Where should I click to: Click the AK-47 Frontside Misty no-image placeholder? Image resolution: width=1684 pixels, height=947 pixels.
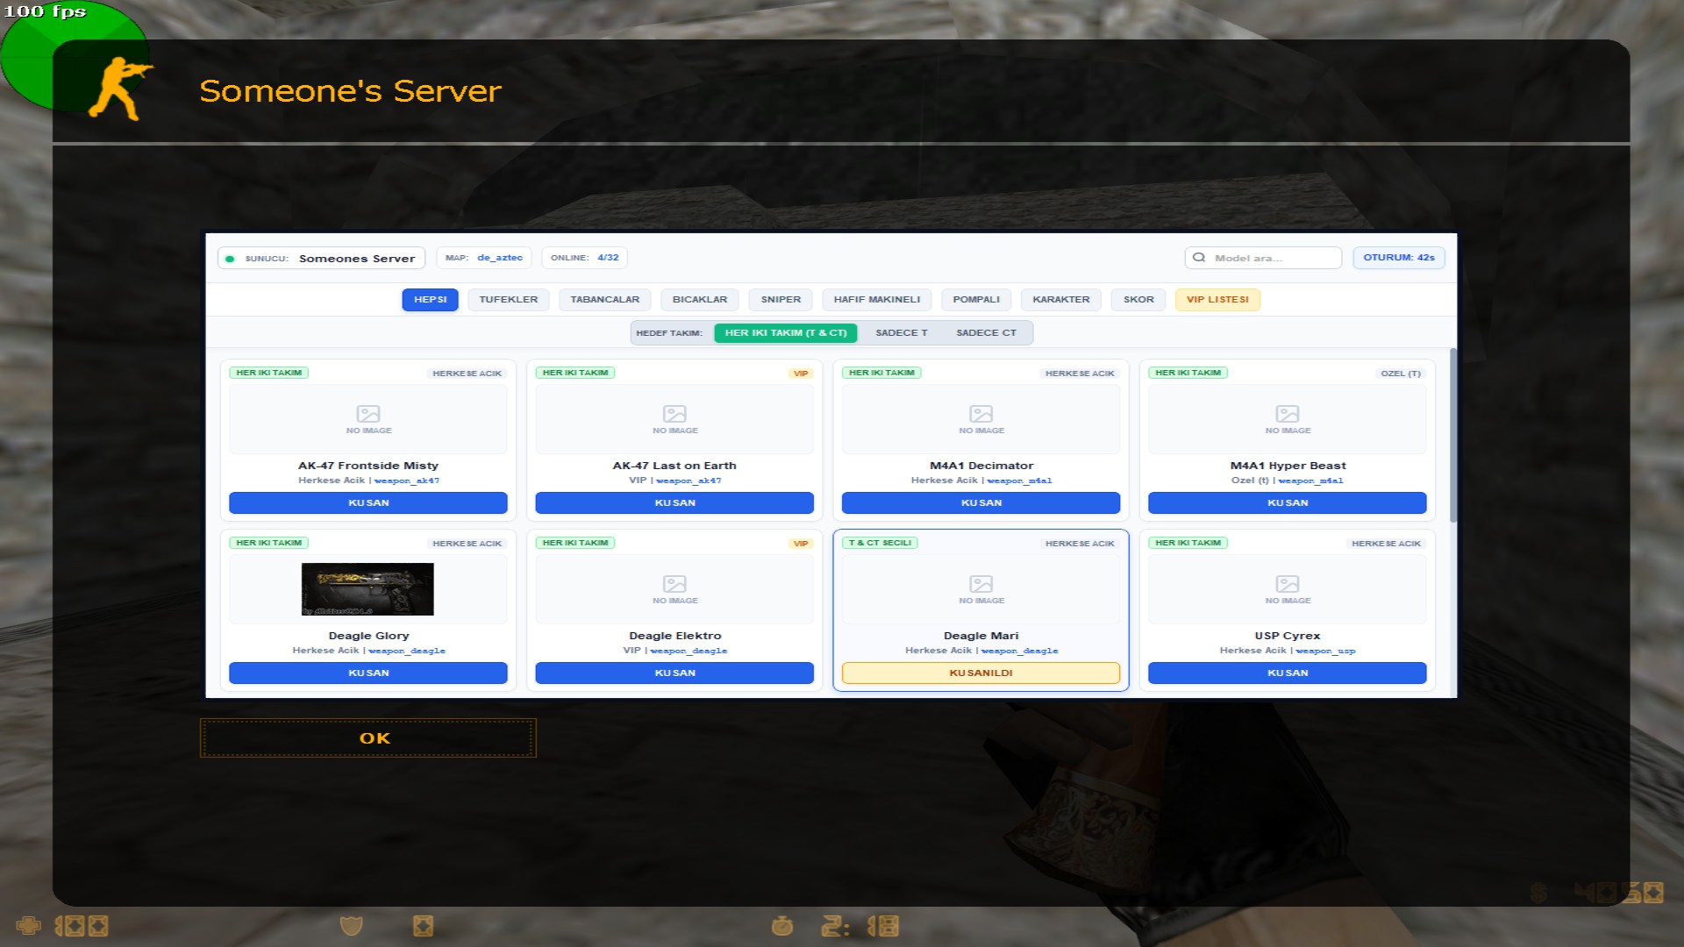tap(368, 419)
